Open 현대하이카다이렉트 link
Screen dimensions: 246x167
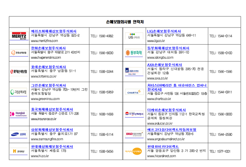(x=163, y=146)
